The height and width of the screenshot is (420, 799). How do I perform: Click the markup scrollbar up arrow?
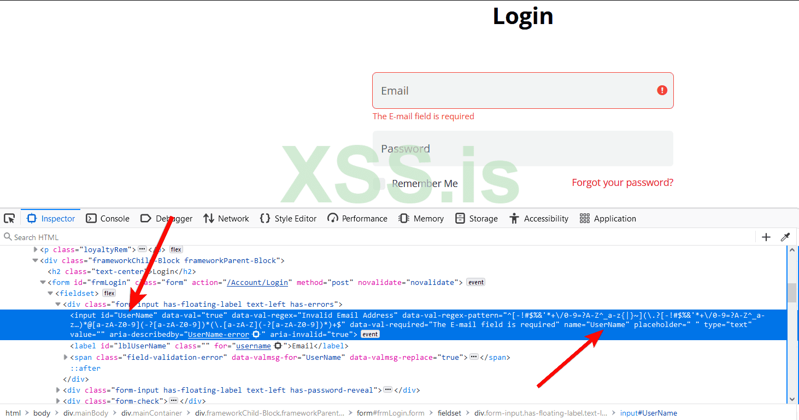(x=792, y=250)
